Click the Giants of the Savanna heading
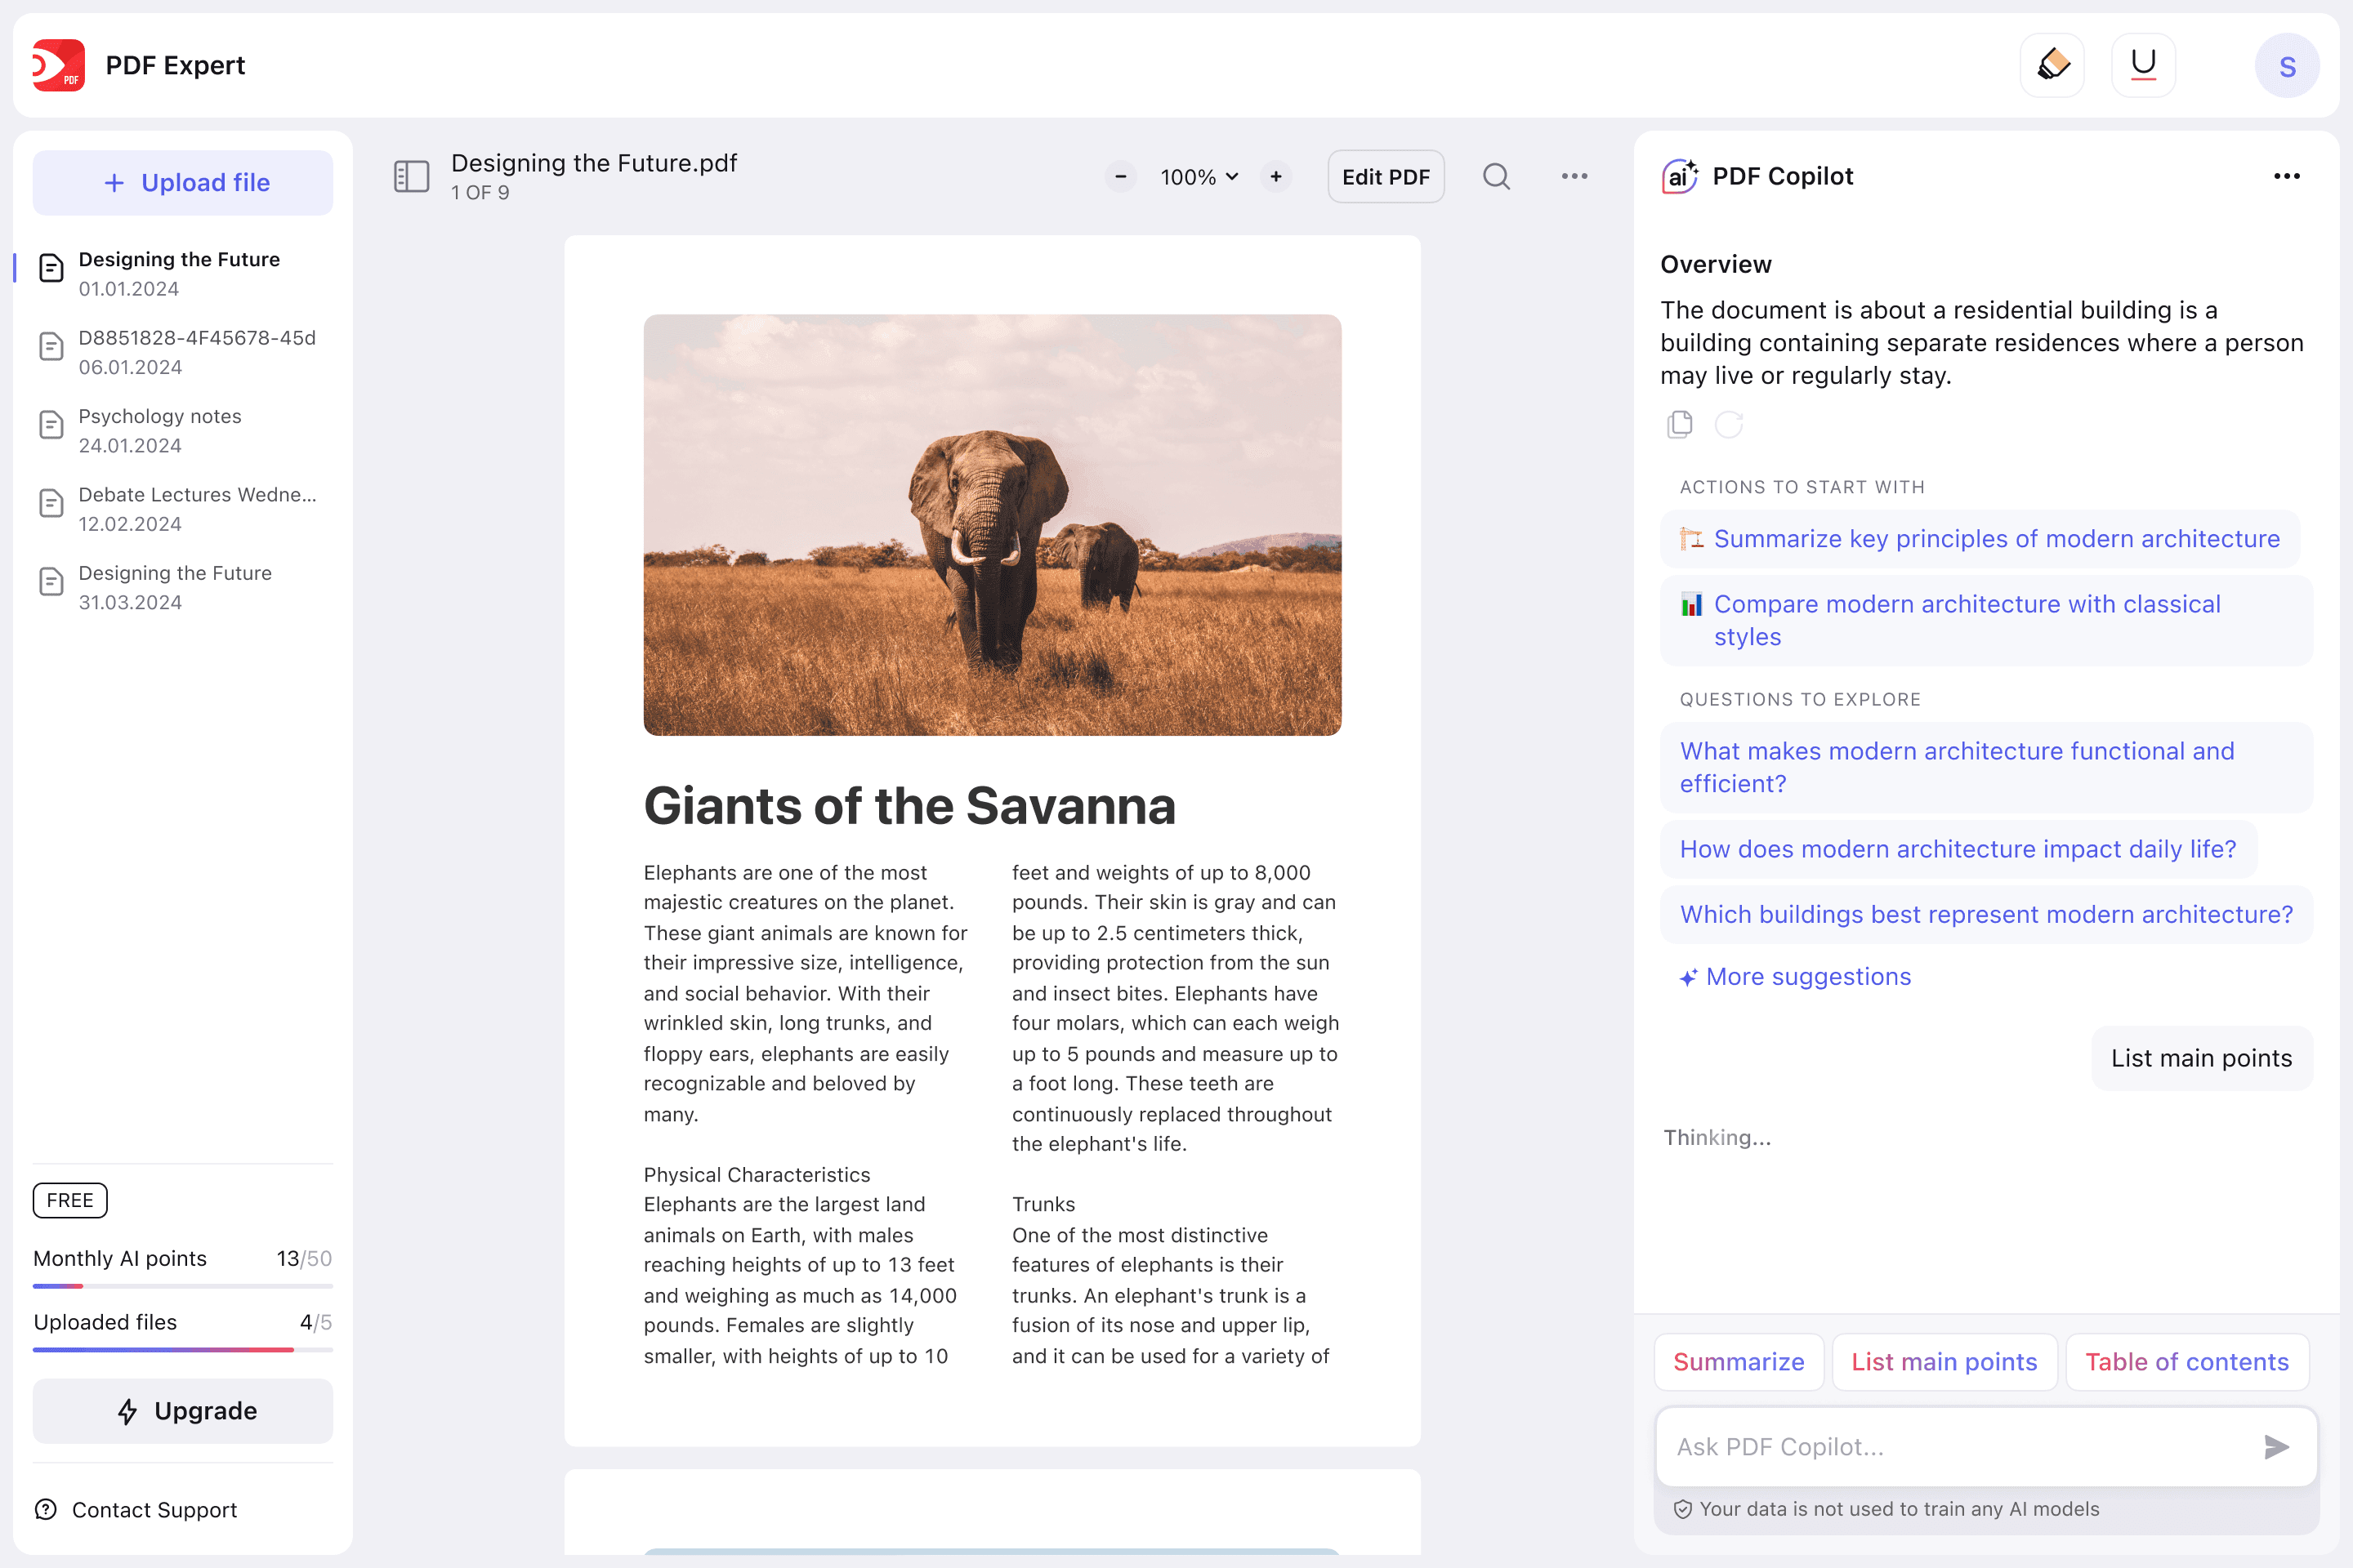Image resolution: width=2353 pixels, height=1568 pixels. (909, 806)
